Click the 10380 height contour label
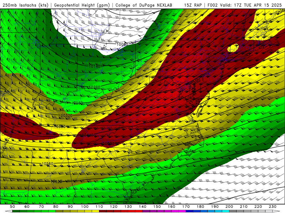The height and width of the screenshot is (213, 285). point(60,127)
